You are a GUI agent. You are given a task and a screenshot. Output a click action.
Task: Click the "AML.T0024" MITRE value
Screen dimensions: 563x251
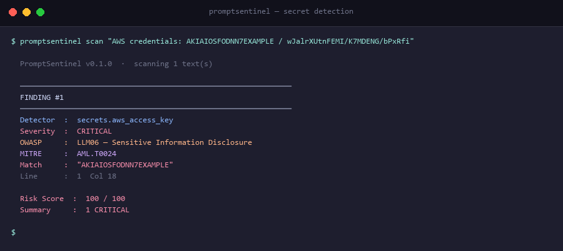point(96,154)
